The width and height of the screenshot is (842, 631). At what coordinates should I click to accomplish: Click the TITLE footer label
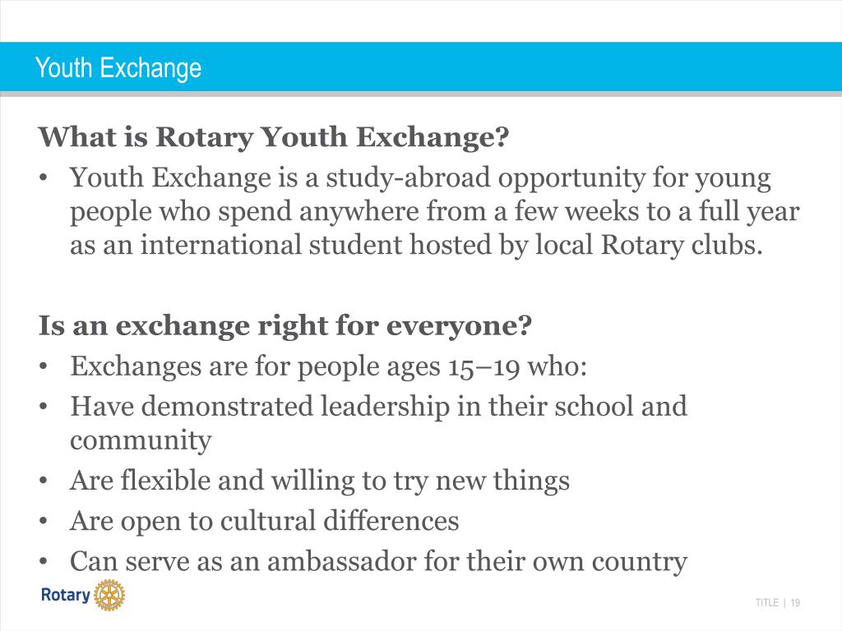coord(767,602)
